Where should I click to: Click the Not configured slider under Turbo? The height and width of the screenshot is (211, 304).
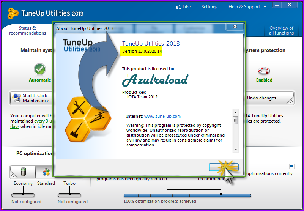(69, 195)
